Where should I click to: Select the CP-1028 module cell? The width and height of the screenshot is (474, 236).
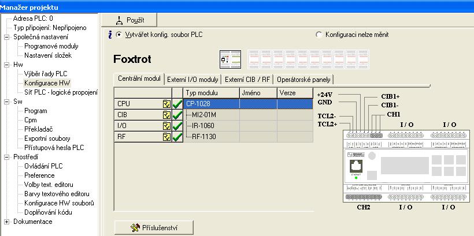pyautogui.click(x=212, y=104)
